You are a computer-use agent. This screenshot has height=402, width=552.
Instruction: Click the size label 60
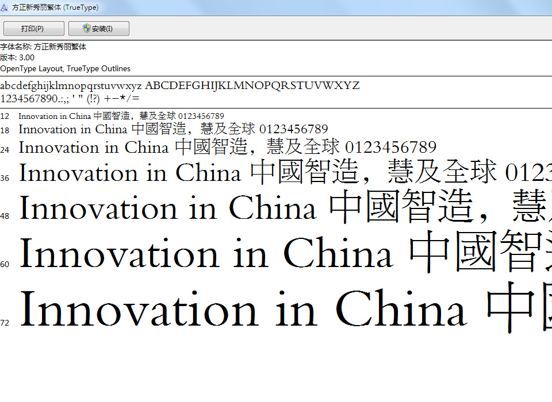pos(5,265)
